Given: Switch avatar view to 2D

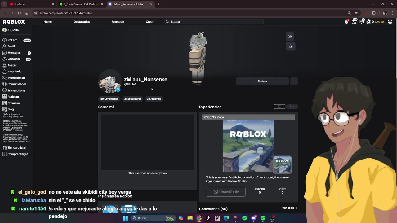Looking at the screenshot, I should coord(290,37).
